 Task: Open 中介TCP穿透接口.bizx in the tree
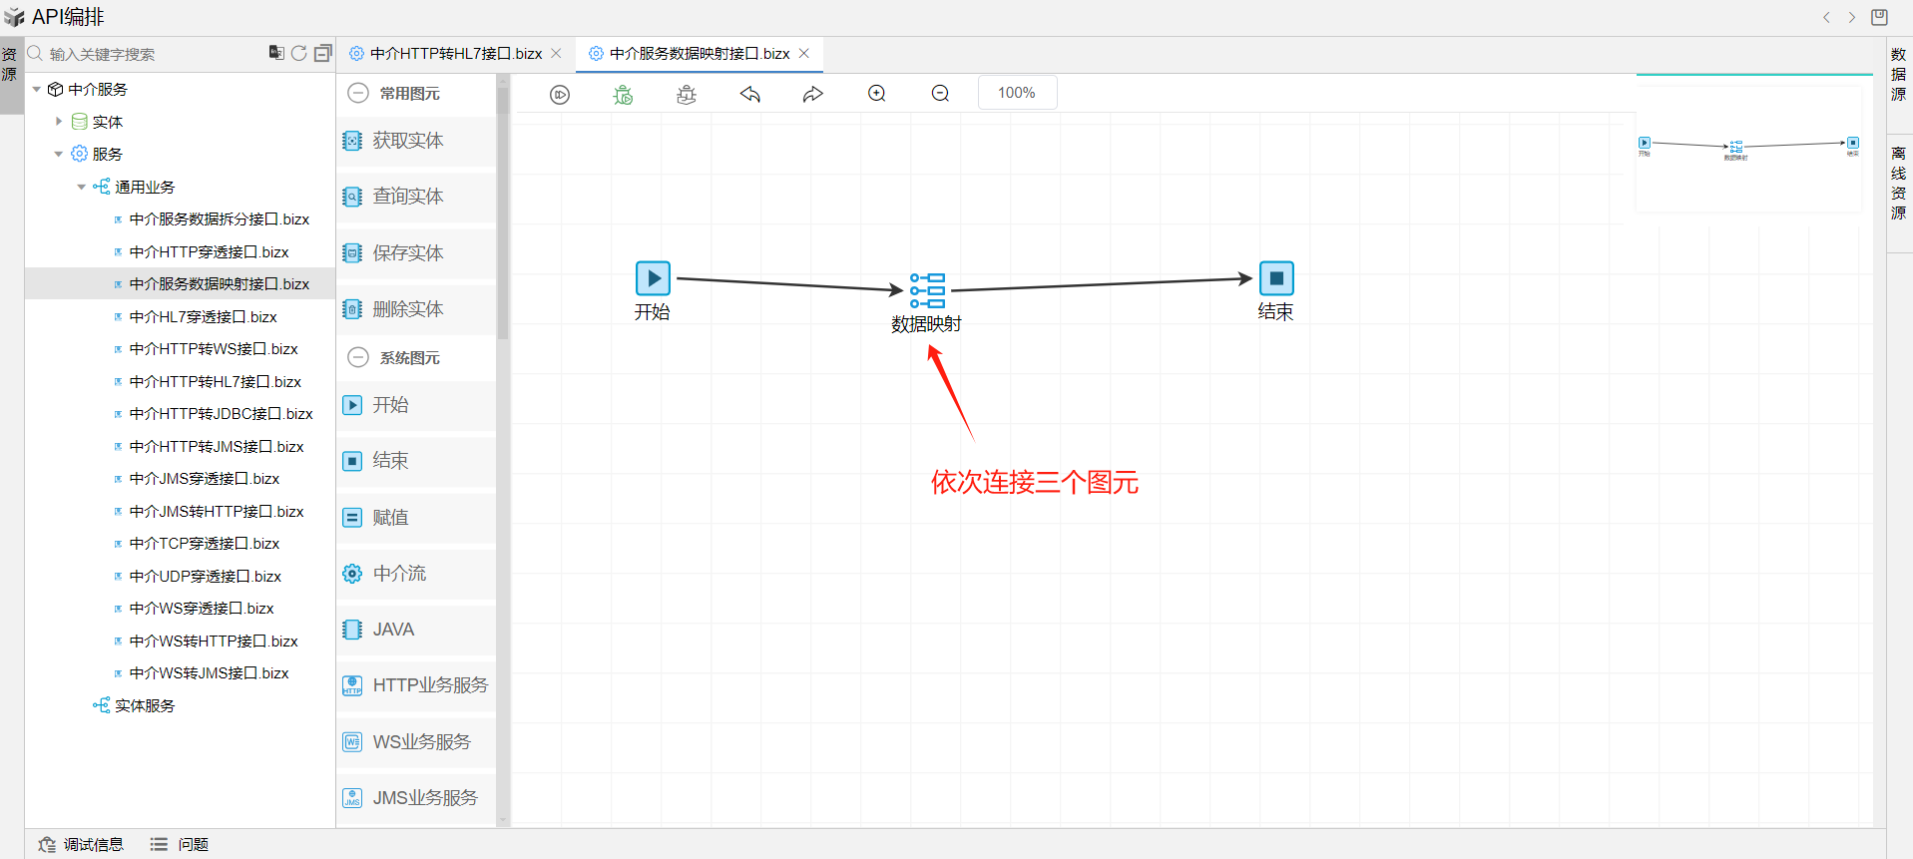pyautogui.click(x=205, y=544)
